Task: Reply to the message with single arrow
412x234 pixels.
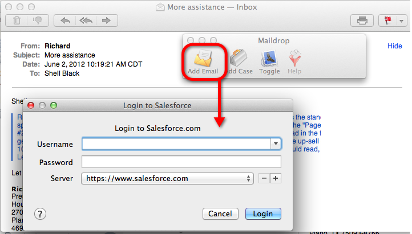Action: [65, 20]
